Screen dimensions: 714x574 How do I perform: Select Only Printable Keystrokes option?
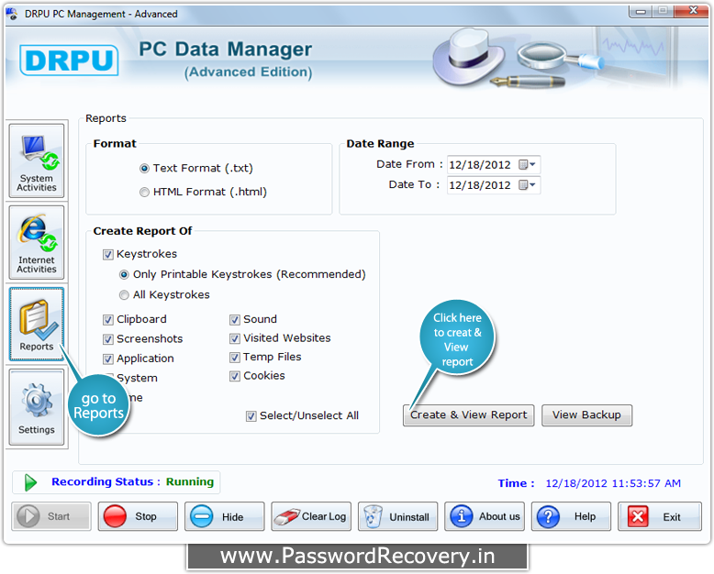click(x=124, y=275)
